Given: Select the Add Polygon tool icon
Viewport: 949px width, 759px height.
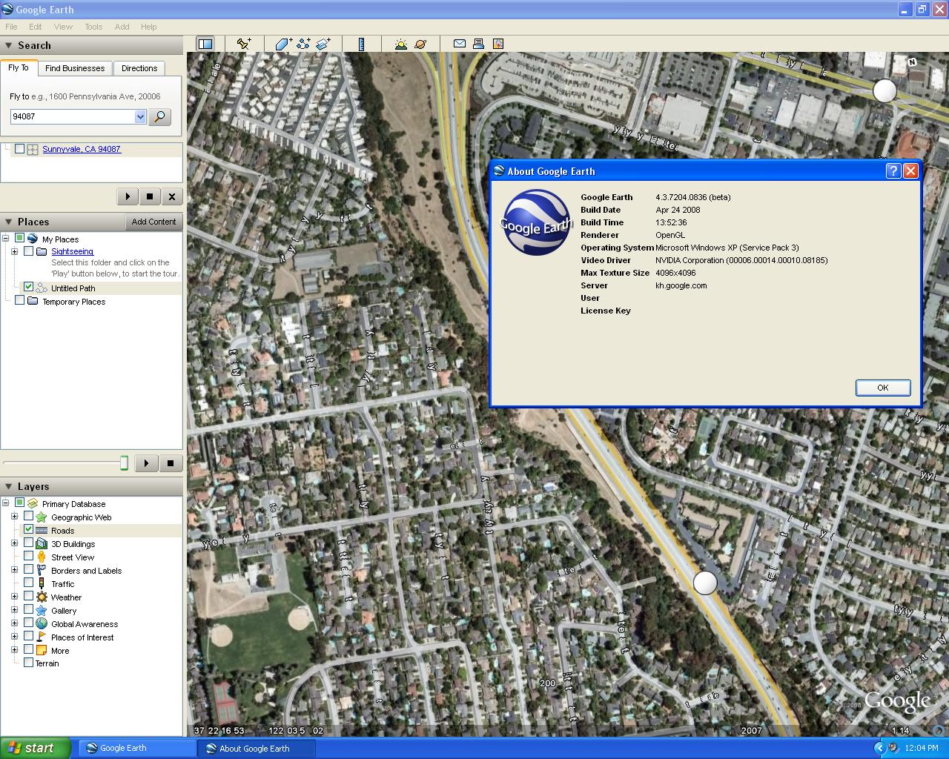Looking at the screenshot, I should pyautogui.click(x=283, y=44).
